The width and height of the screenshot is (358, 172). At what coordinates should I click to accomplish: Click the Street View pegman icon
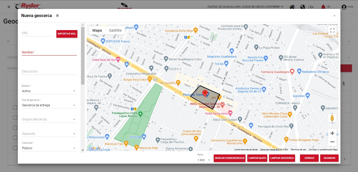(332, 118)
